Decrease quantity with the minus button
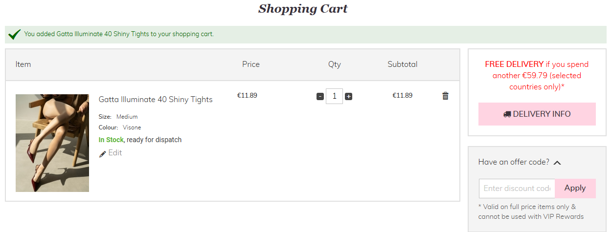This screenshot has height=232, width=612. tap(320, 96)
